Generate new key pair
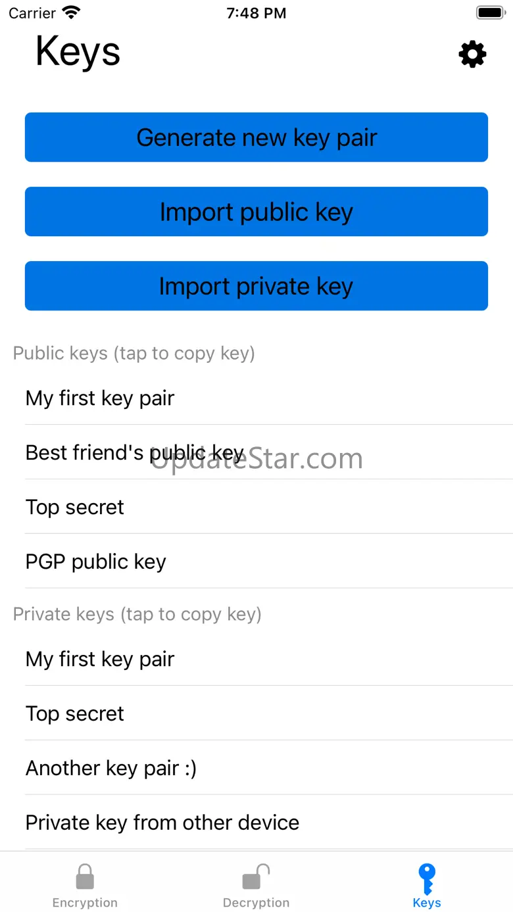The width and height of the screenshot is (513, 912). click(x=256, y=137)
